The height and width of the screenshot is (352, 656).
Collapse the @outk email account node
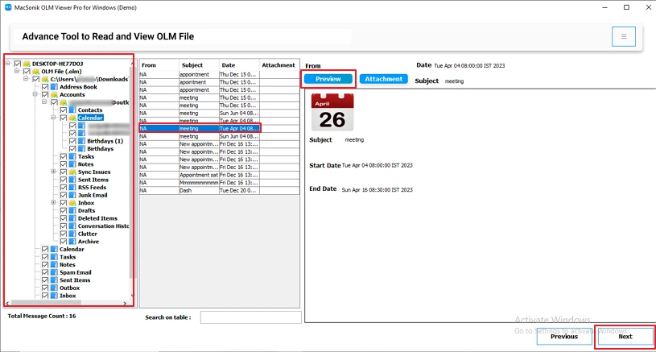pyautogui.click(x=44, y=101)
